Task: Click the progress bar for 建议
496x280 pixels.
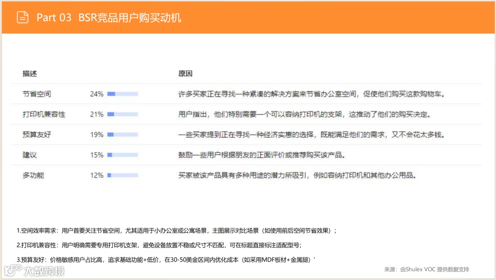Action: 123,155
